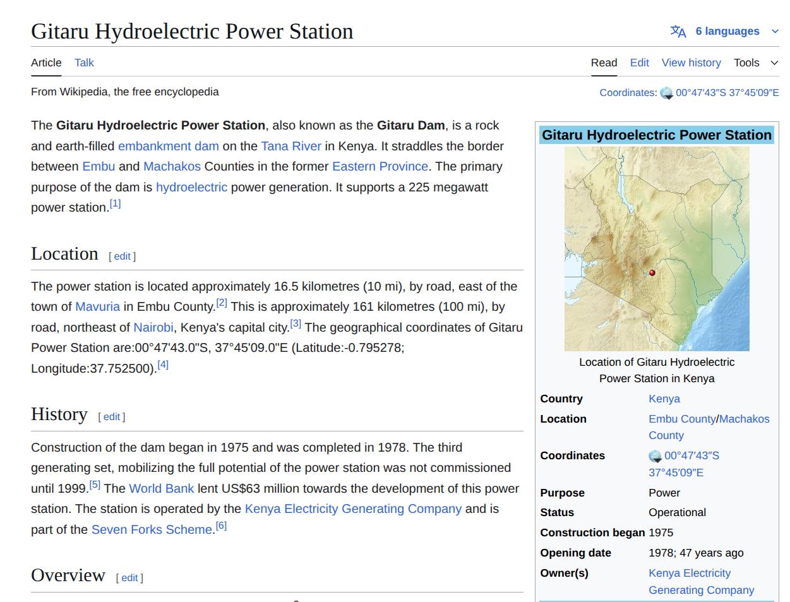Click the Operational status value
The width and height of the screenshot is (790, 602).
[x=677, y=512]
